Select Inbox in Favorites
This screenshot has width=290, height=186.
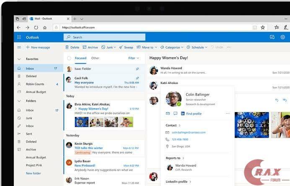click(39, 68)
